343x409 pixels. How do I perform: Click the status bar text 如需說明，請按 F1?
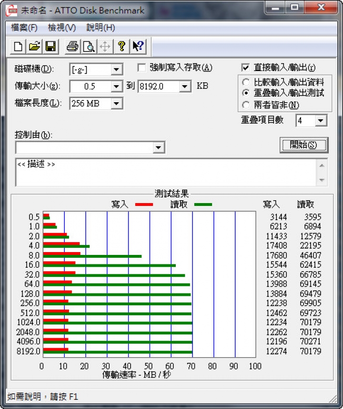coord(42,397)
